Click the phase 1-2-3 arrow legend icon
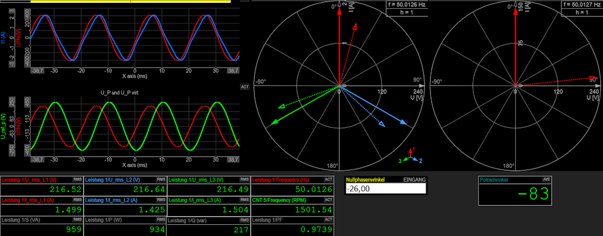The width and height of the screenshot is (603, 236). [x=410, y=156]
